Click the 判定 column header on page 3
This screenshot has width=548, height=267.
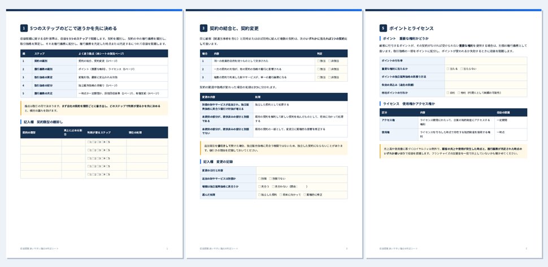point(331,54)
